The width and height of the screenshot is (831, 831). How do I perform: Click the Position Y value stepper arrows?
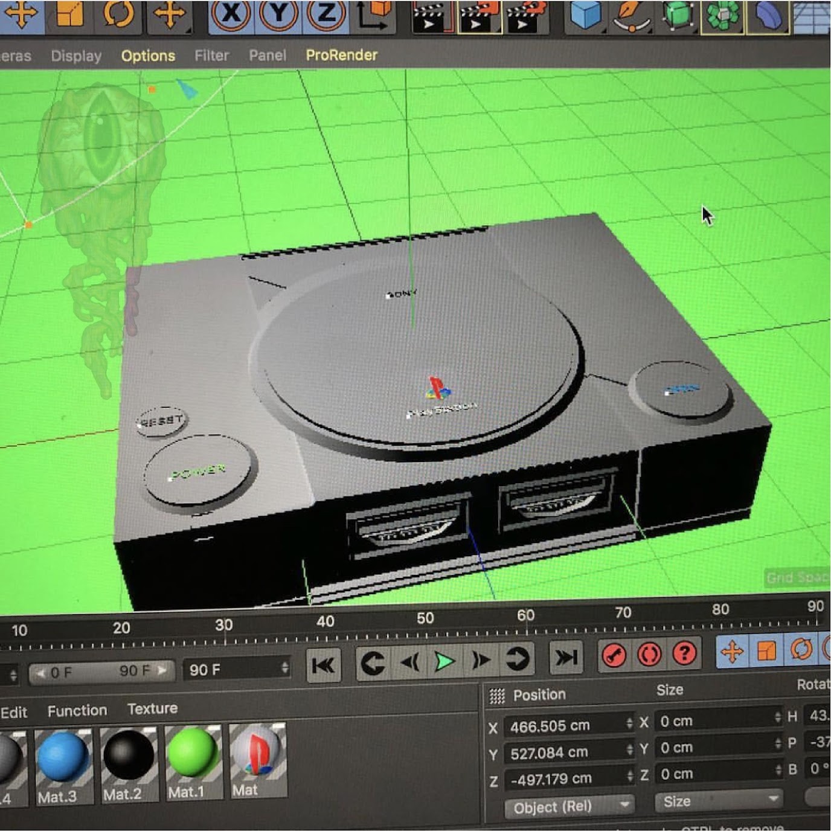pos(629,749)
